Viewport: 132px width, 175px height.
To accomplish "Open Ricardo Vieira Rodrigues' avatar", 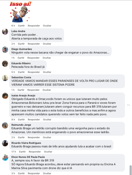I will pos(5,143).
